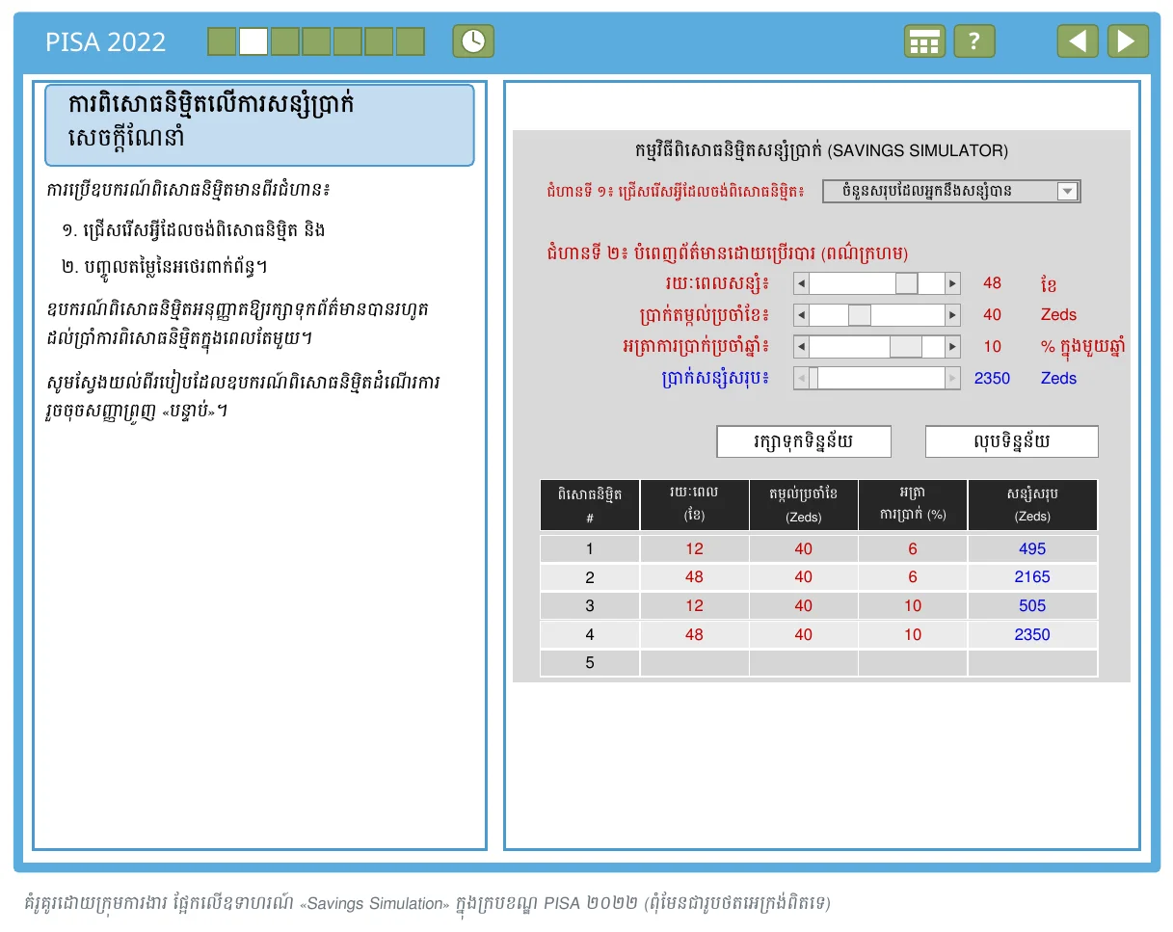This screenshot has width=1173, height=932.
Task: Click the interest rate slider thumb
Action: coord(905,347)
